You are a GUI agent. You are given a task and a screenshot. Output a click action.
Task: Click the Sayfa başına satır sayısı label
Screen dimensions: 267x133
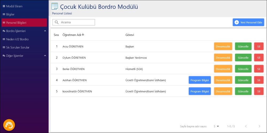tap(193, 126)
